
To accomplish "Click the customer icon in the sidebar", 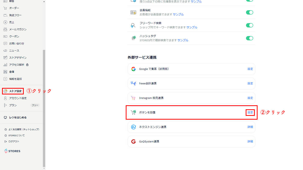I will point(5,1).
